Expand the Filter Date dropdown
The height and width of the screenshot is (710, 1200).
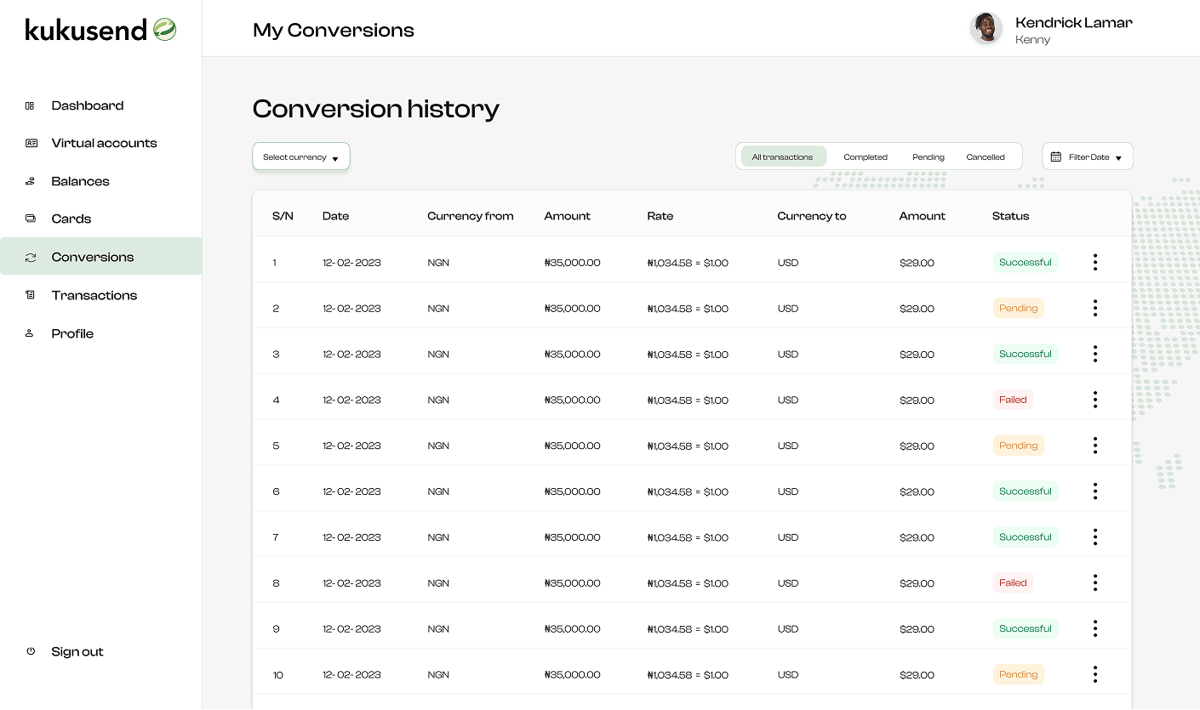point(1088,156)
